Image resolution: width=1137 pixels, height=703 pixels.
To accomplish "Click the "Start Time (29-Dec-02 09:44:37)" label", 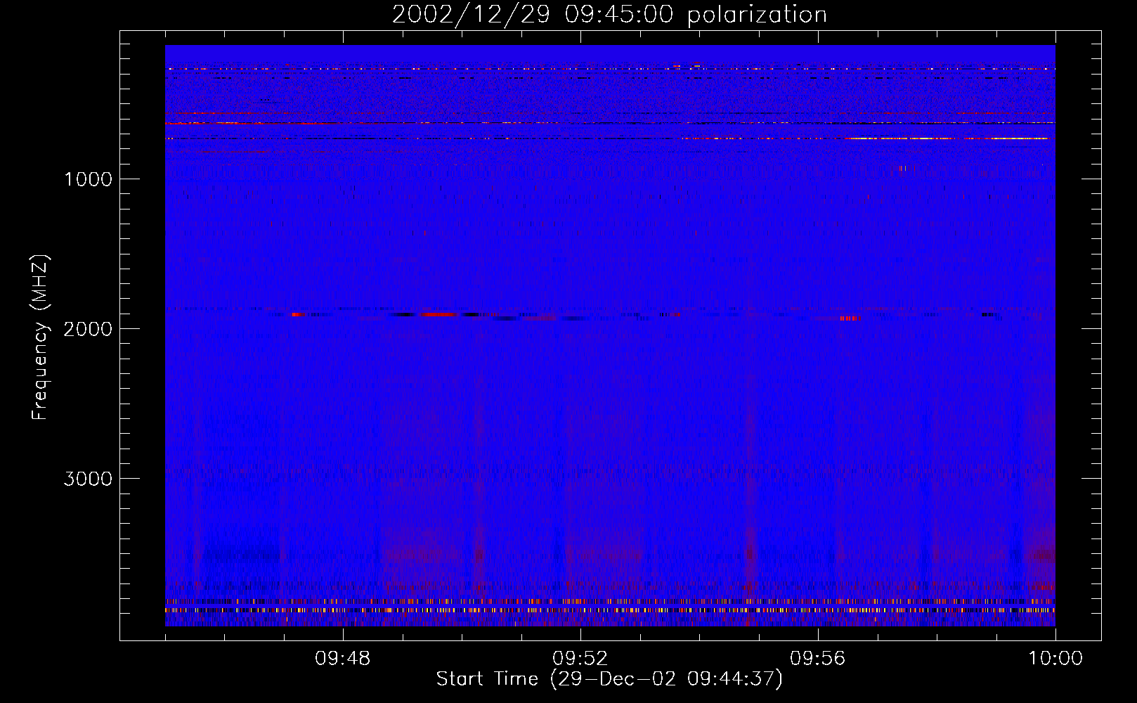I will (x=609, y=679).
